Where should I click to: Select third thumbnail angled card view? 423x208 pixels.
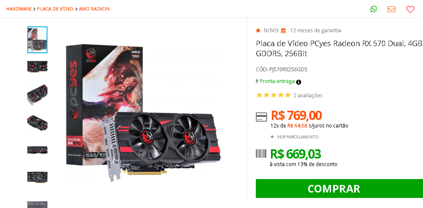37,95
